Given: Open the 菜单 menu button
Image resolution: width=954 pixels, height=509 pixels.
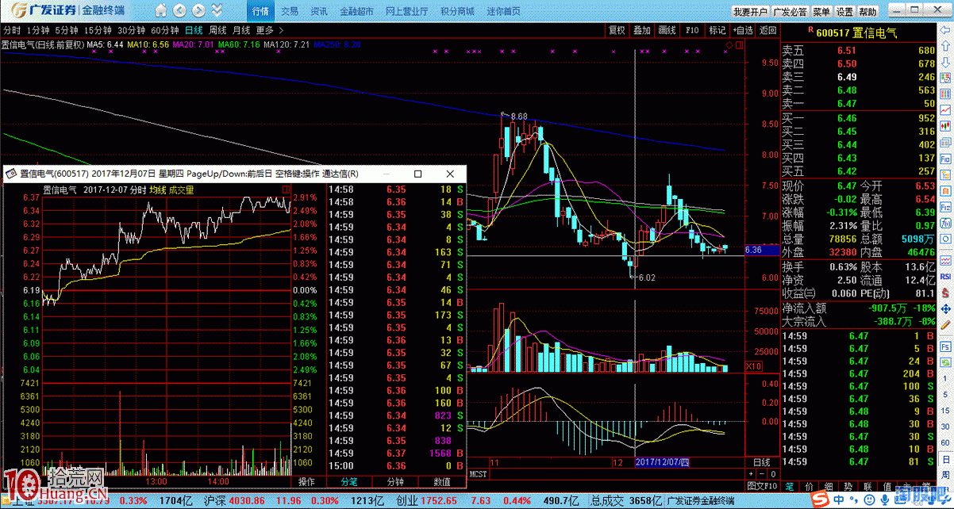Looking at the screenshot, I should [821, 12].
